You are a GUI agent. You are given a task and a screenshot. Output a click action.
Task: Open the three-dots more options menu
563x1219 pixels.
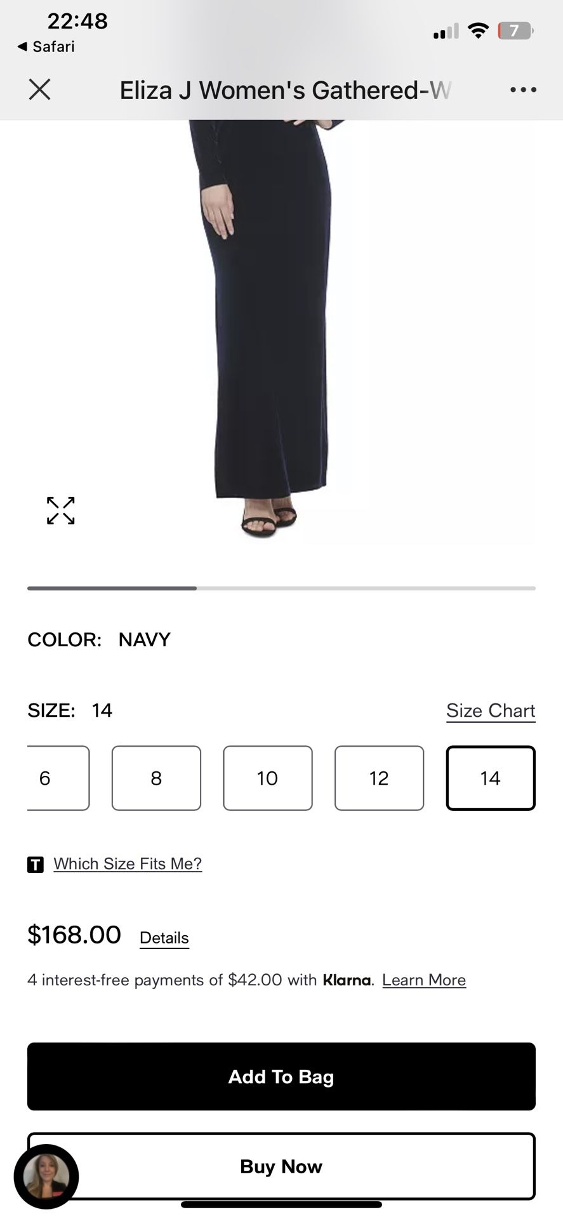click(523, 90)
